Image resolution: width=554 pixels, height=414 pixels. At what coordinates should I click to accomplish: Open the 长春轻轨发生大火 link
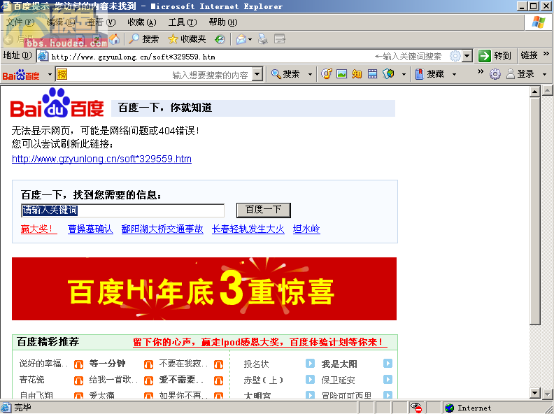tap(248, 229)
